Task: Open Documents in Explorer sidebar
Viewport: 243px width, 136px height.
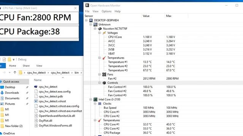Action: pyautogui.click(x=12, y=98)
